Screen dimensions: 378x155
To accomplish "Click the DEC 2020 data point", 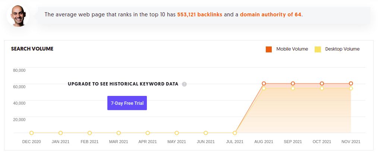I will (x=32, y=133).
